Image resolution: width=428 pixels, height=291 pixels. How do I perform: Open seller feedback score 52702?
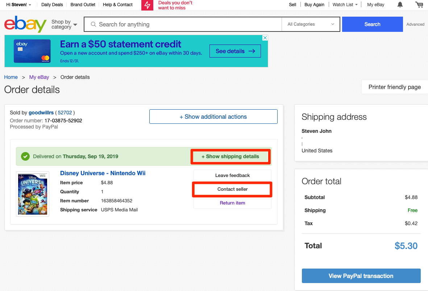pyautogui.click(x=65, y=113)
